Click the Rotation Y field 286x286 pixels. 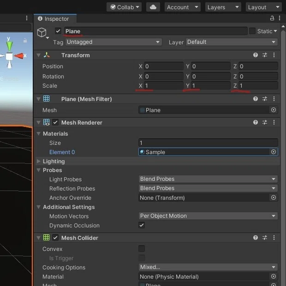coord(211,76)
